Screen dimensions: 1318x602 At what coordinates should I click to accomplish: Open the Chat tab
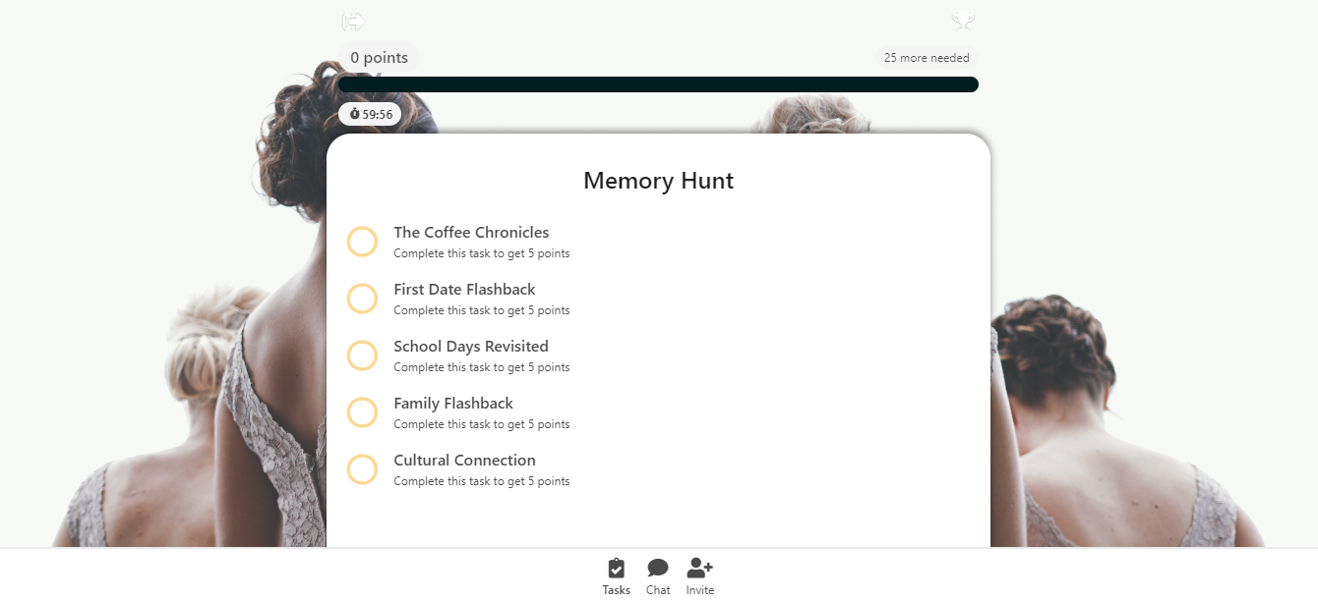[x=658, y=576]
